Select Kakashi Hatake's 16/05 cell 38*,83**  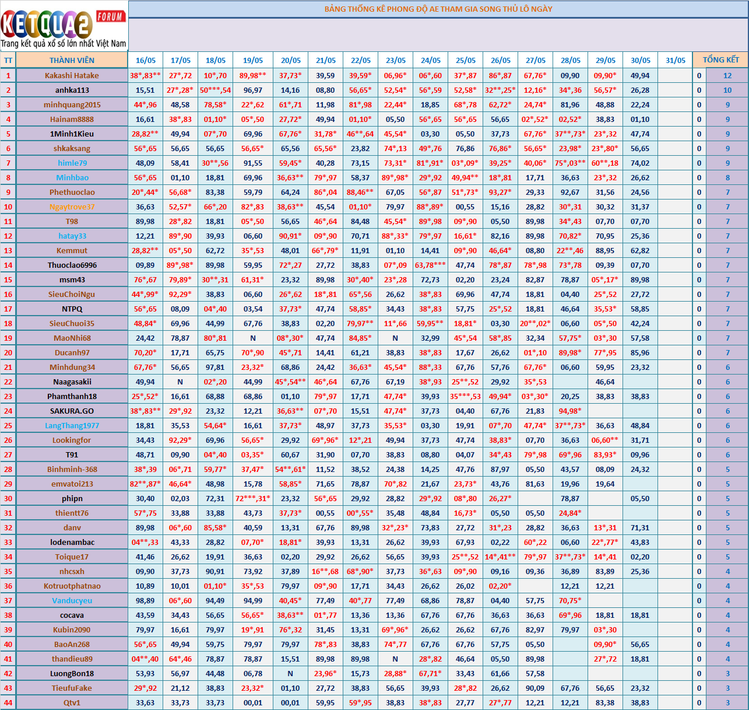pyautogui.click(x=145, y=75)
